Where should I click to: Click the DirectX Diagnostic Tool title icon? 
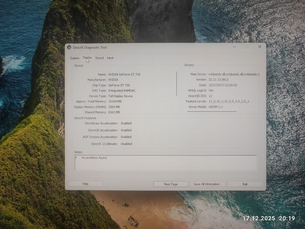[x=69, y=47]
